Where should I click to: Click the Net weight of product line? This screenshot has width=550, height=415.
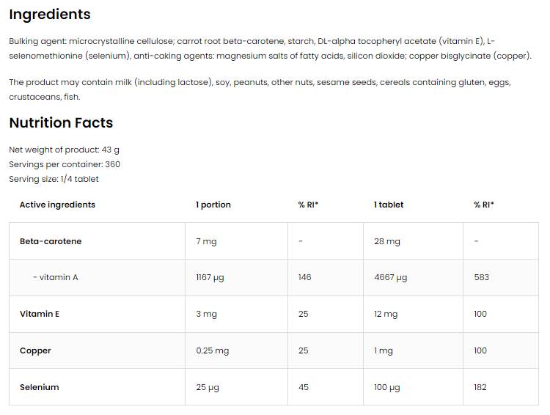64,150
